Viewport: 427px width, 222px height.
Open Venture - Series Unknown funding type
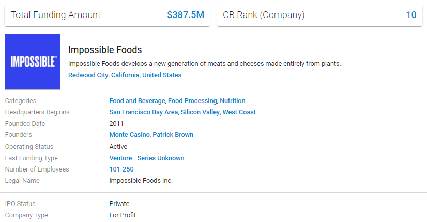[x=147, y=158]
